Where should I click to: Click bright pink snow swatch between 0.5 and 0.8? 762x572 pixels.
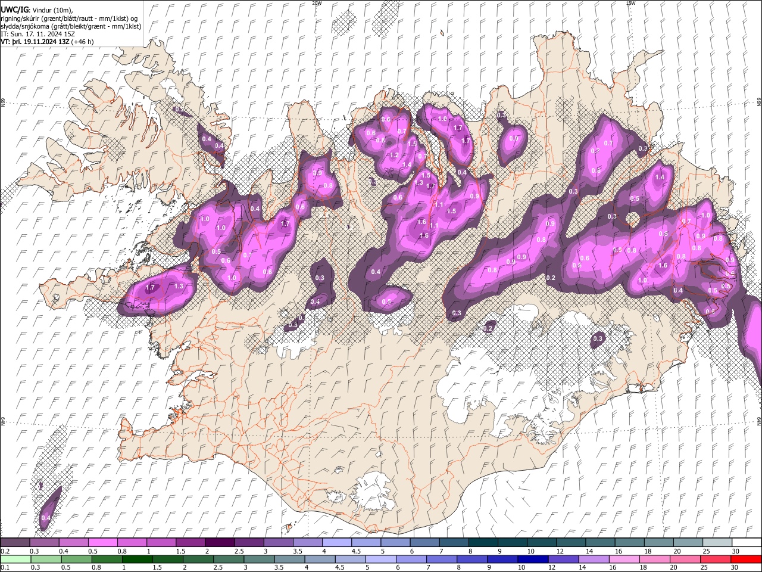pos(103,543)
